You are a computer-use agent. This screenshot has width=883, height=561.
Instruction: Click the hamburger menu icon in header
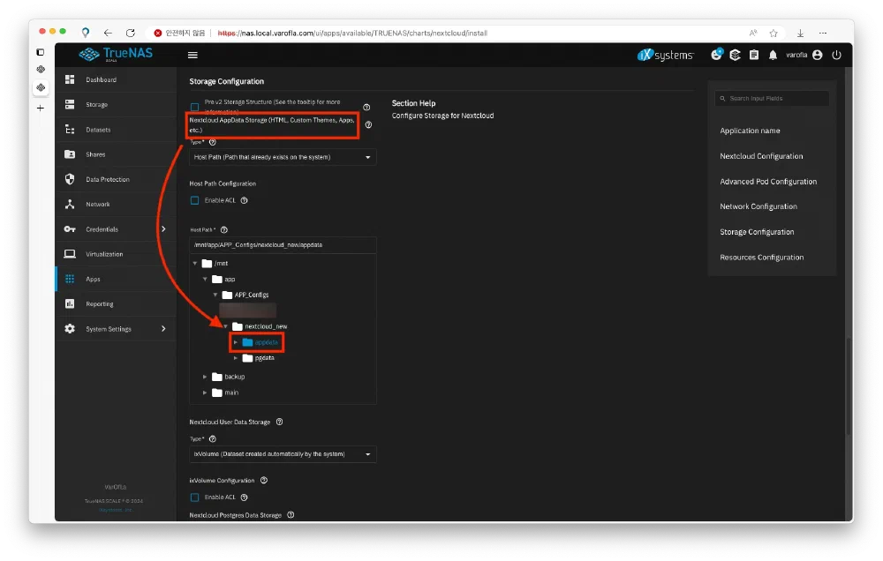[x=192, y=55]
